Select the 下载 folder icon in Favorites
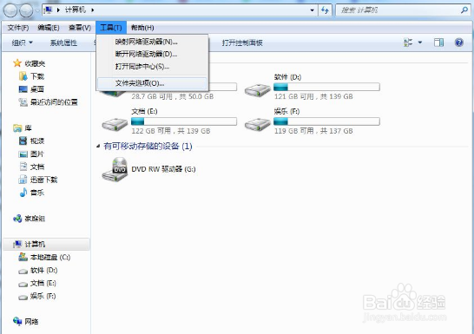 point(23,76)
